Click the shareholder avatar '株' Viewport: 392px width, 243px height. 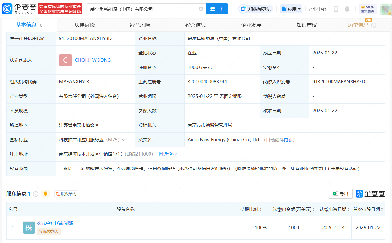[29, 228]
